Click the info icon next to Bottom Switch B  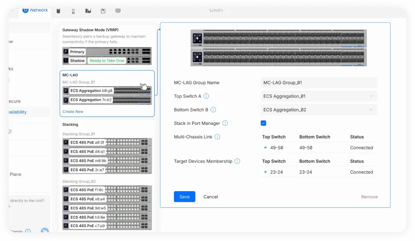pyautogui.click(x=213, y=110)
